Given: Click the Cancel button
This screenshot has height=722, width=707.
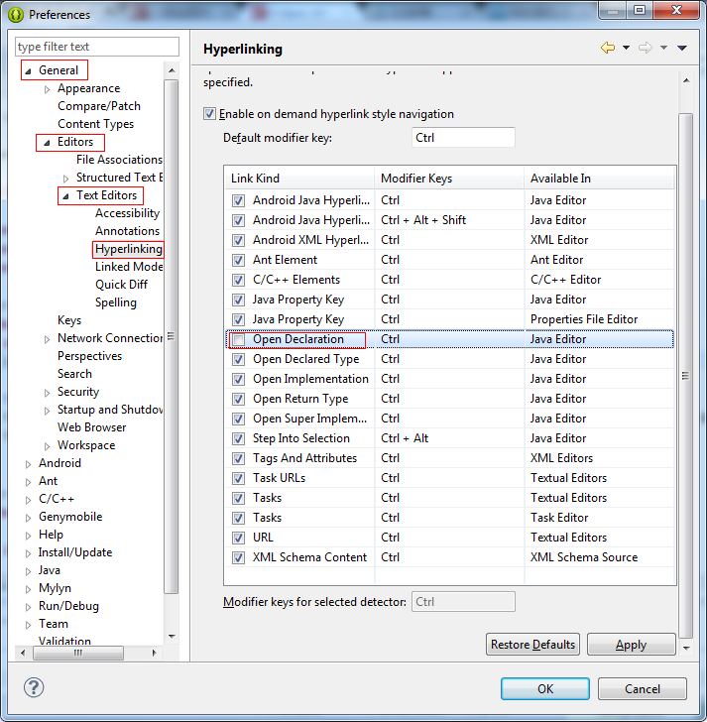Looking at the screenshot, I should 643,689.
